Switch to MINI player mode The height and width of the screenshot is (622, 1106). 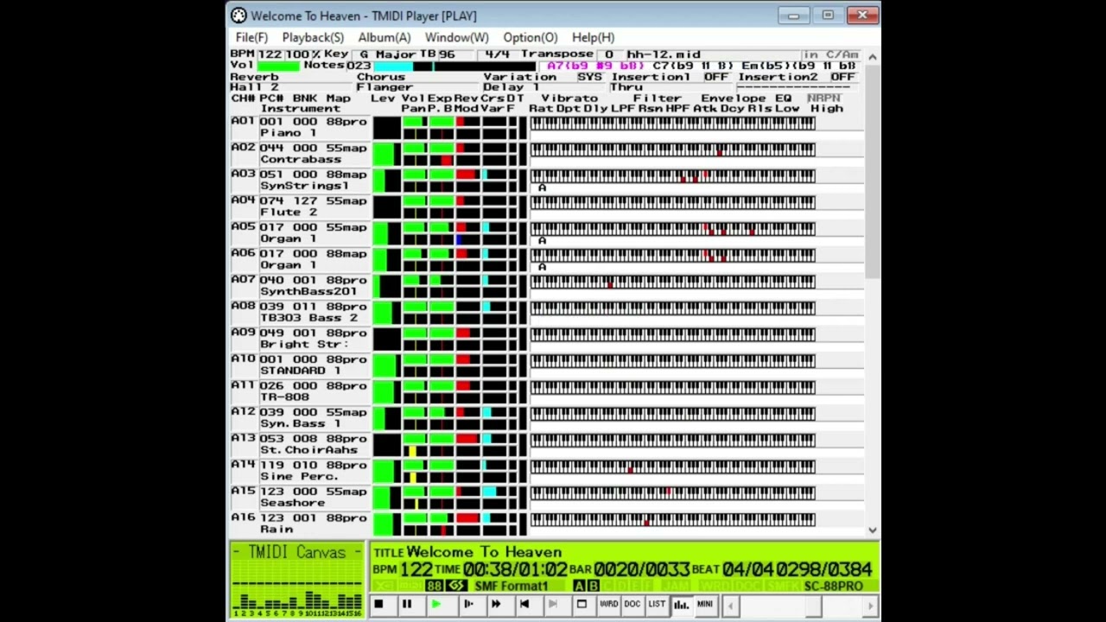(705, 605)
